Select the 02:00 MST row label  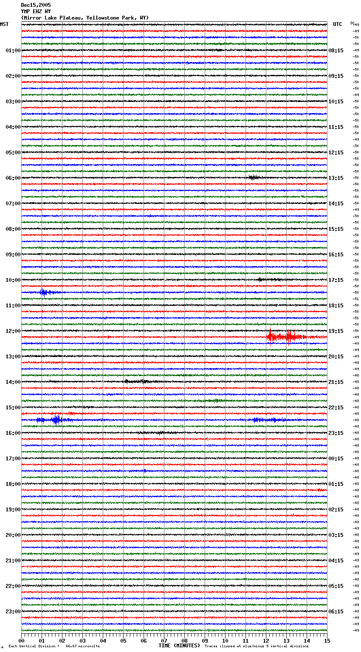[13, 76]
